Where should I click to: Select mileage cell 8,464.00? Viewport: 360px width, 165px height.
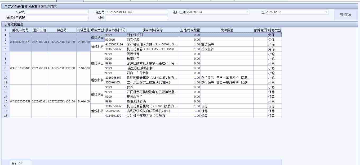(x=83, y=101)
